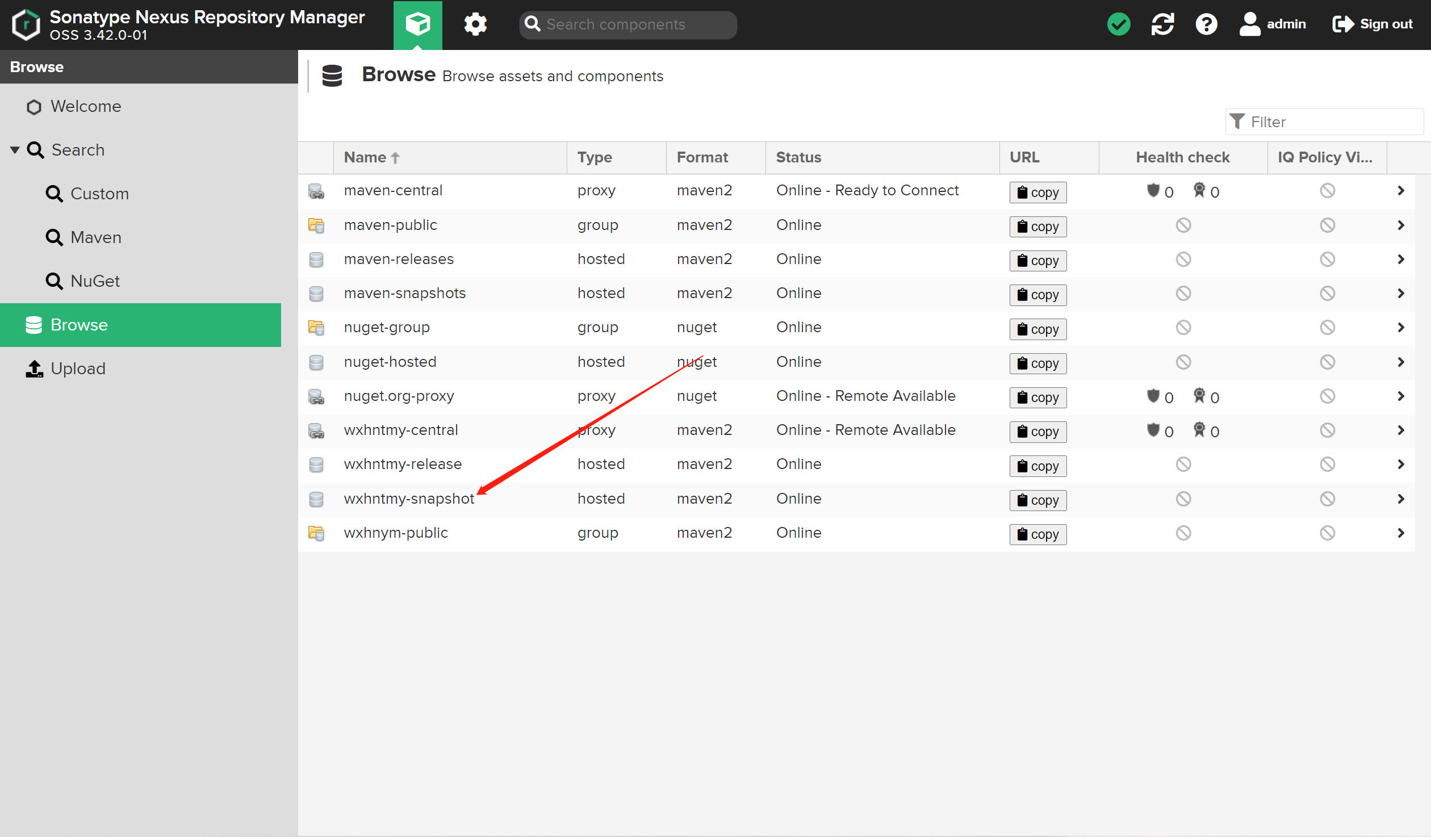Click the wxhnym-public group folder icon
The width and height of the screenshot is (1431, 837).
click(x=316, y=533)
